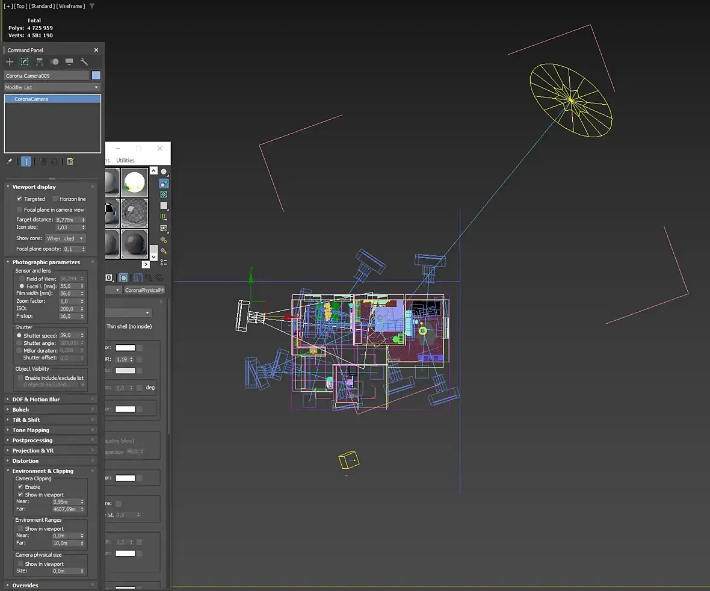This screenshot has width=710, height=591.
Task: Click the Pin Stack icon
Action: pyautogui.click(x=9, y=161)
